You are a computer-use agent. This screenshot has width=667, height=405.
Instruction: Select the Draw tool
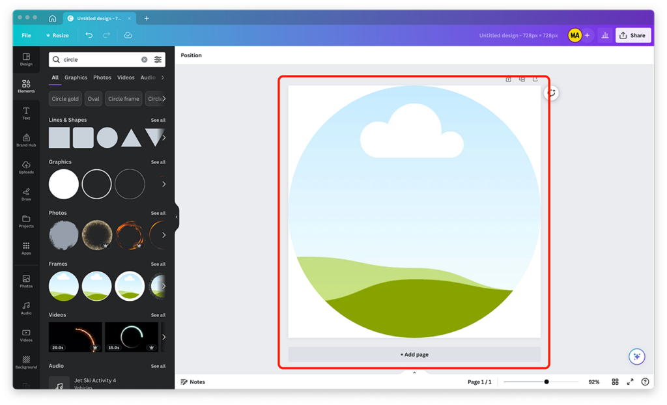(26, 194)
